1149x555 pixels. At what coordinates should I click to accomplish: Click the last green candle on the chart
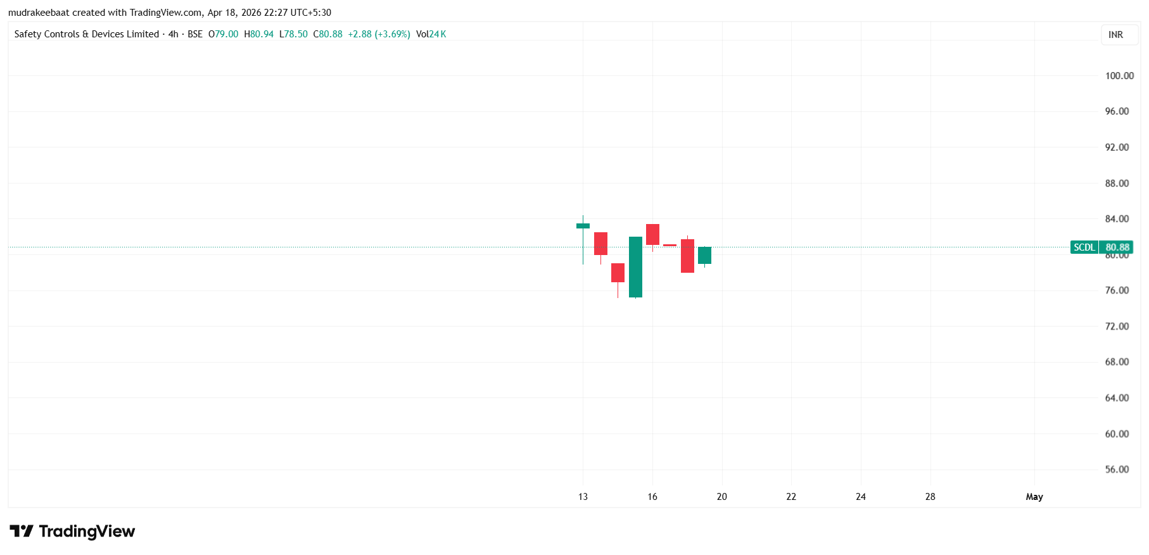(704, 255)
